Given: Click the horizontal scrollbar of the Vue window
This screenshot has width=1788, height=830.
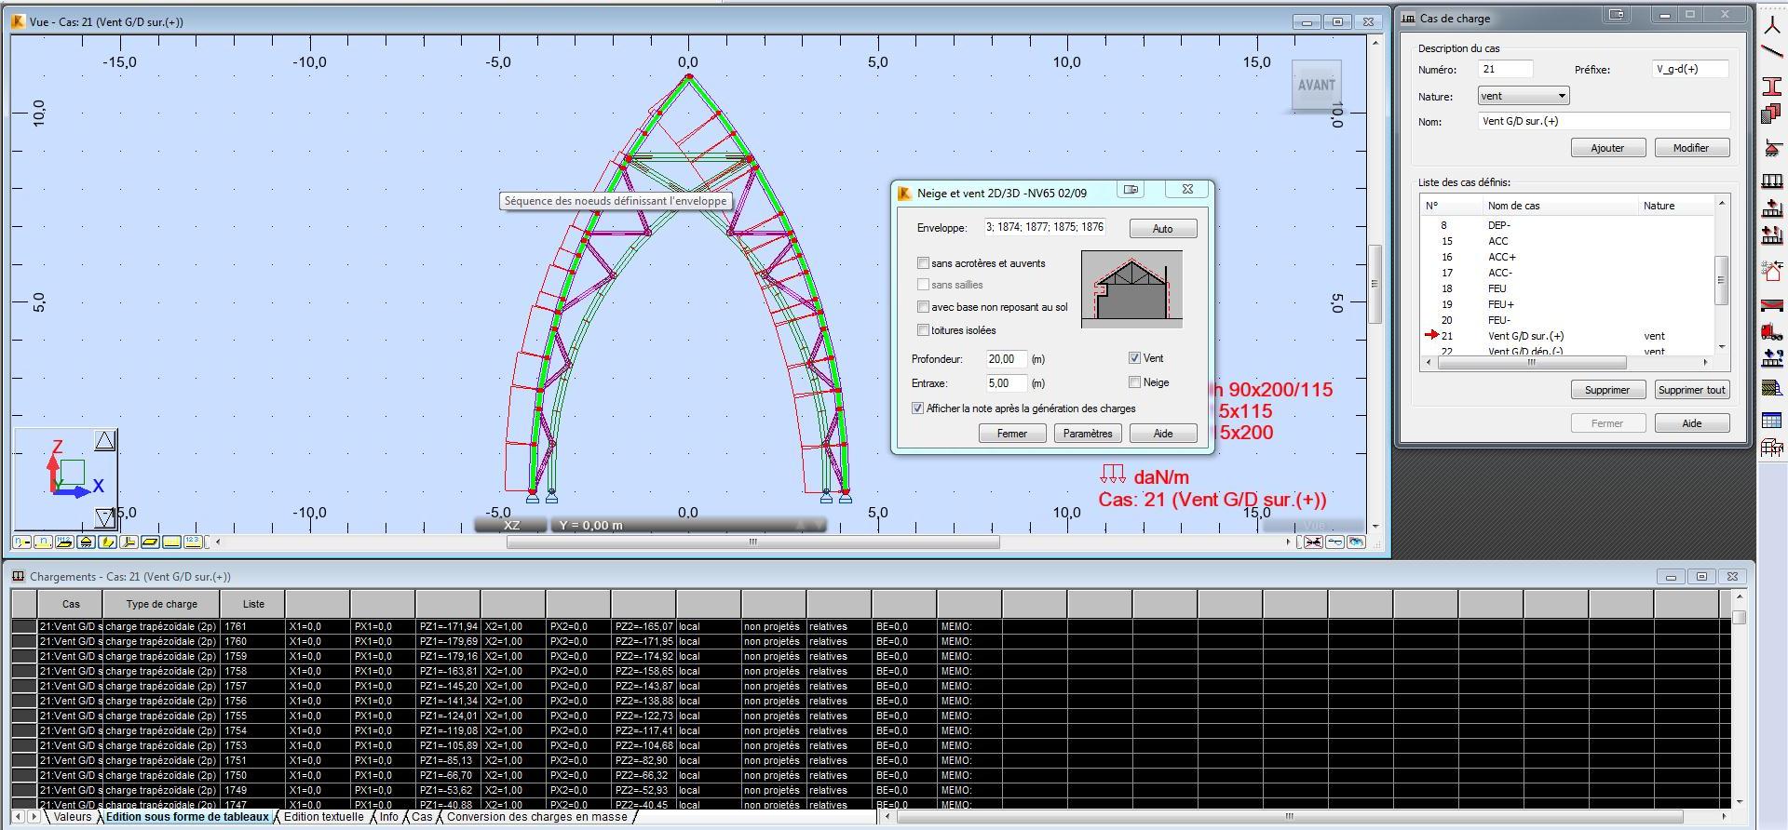Looking at the screenshot, I should 752,542.
